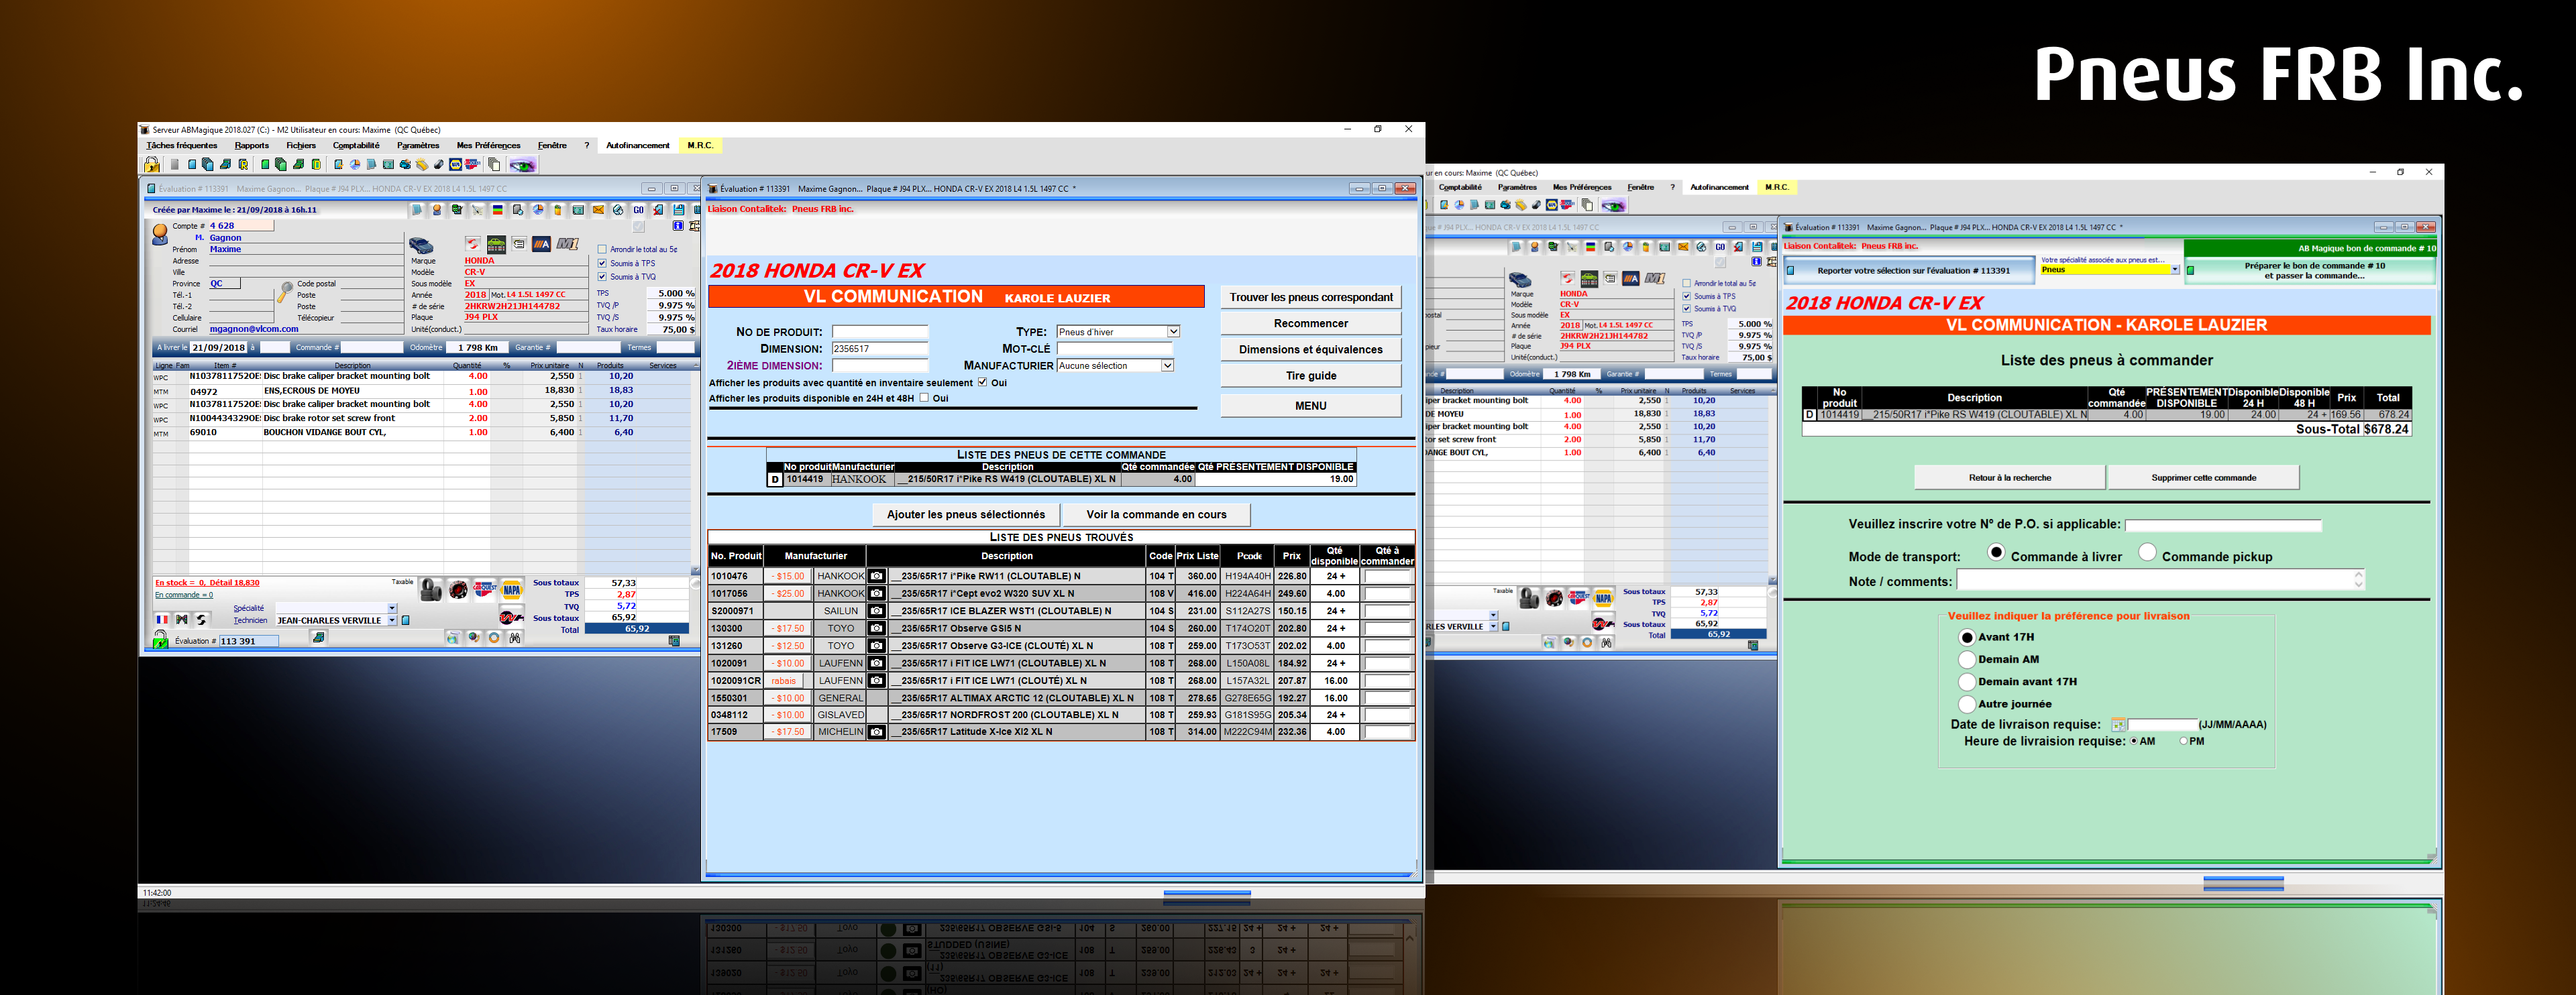This screenshot has width=2576, height=995.
Task: Choose Demain AM delivery preference
Action: tap(1967, 659)
